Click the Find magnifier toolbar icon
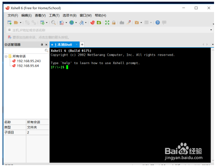Viewport: 217px width, 168px height. [53, 22]
